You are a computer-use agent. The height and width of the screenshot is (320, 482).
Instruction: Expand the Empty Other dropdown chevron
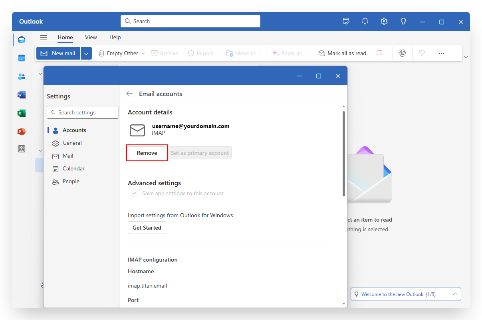(x=143, y=53)
